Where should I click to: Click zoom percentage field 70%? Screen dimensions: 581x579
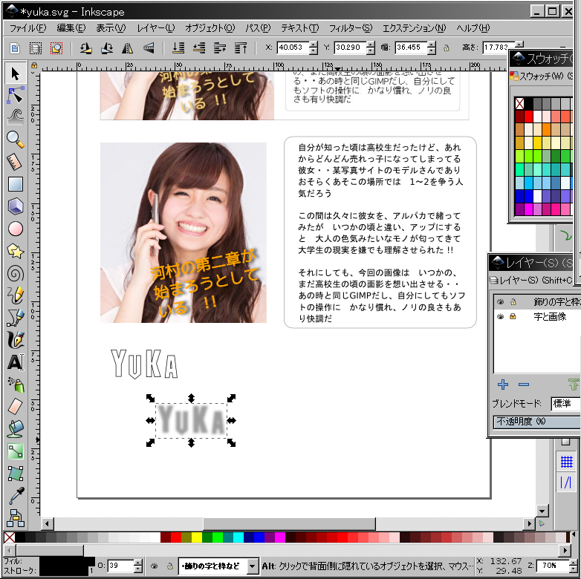point(553,566)
